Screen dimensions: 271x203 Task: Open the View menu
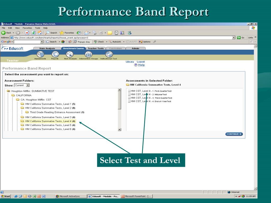click(17, 28)
